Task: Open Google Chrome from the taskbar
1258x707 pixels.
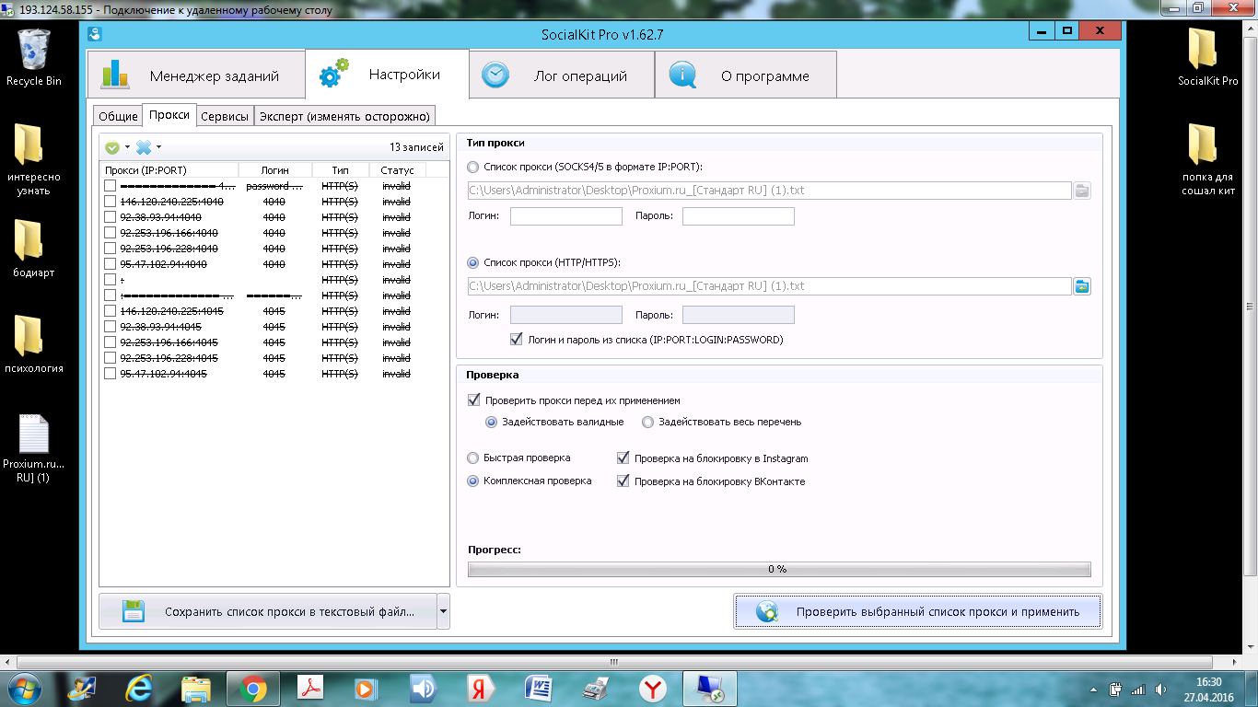Action: tap(253, 689)
